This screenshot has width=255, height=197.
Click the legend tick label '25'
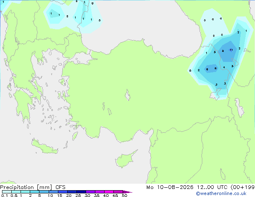click(78, 195)
